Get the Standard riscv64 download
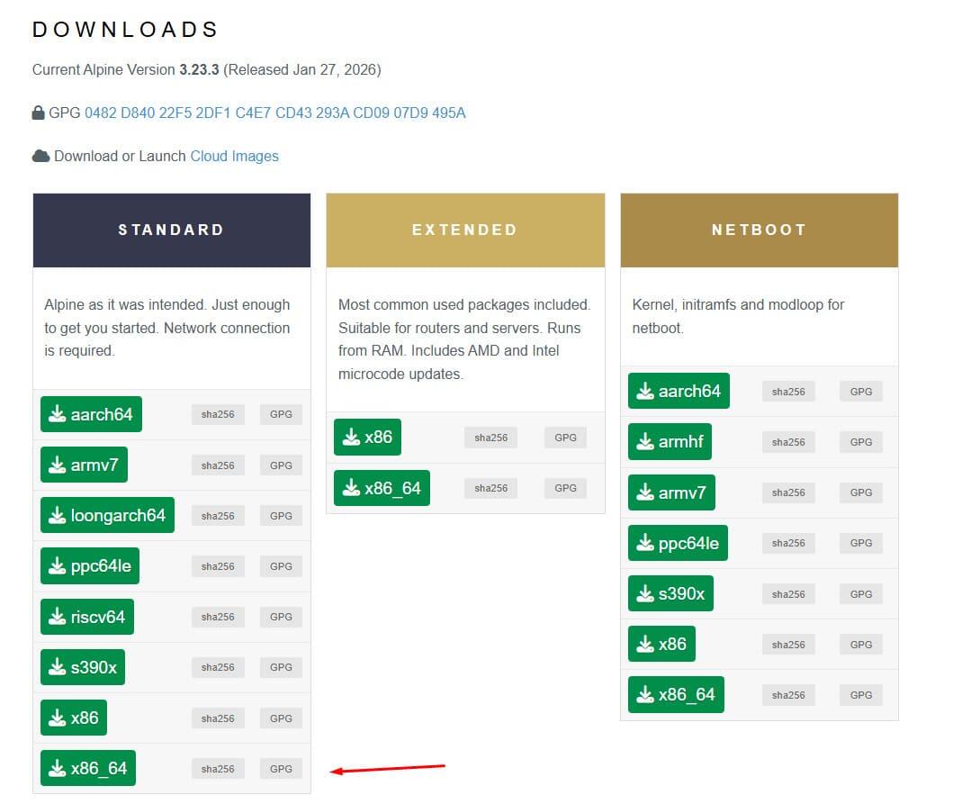953x804 pixels. point(87,617)
